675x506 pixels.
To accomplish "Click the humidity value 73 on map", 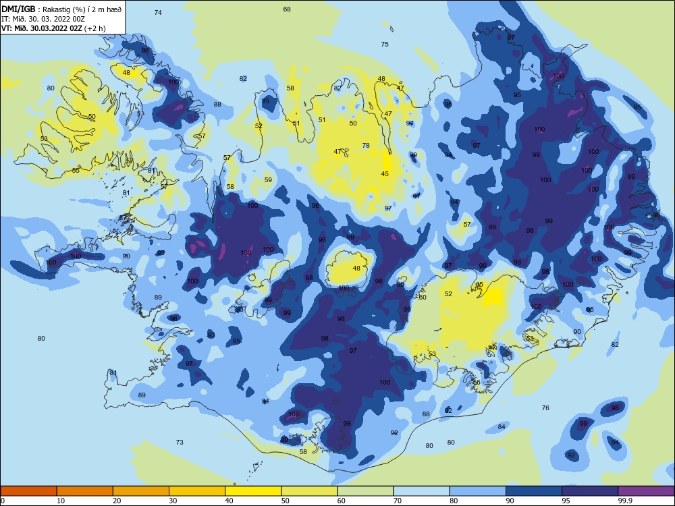I will (180, 442).
